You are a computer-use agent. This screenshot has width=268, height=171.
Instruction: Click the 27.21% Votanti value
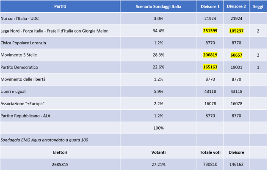tap(158, 164)
